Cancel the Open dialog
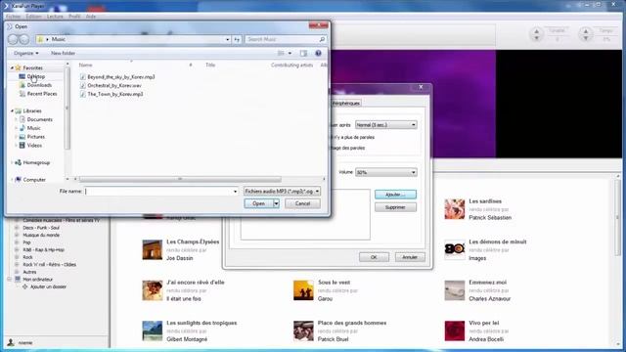 (302, 203)
